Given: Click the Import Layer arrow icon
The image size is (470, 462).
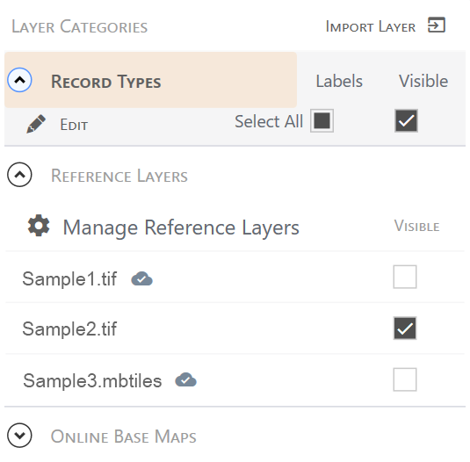Looking at the screenshot, I should (437, 25).
